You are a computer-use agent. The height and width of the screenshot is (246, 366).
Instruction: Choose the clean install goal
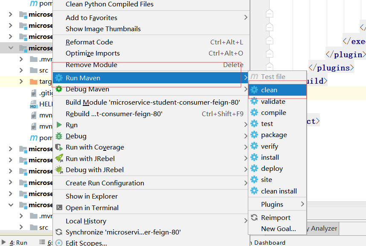(x=277, y=191)
